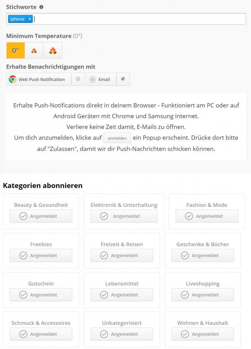Screen dimensions: 251x349
Task: Toggle Elektronik & Unterhaltung Angemeldet button
Action: (124, 216)
